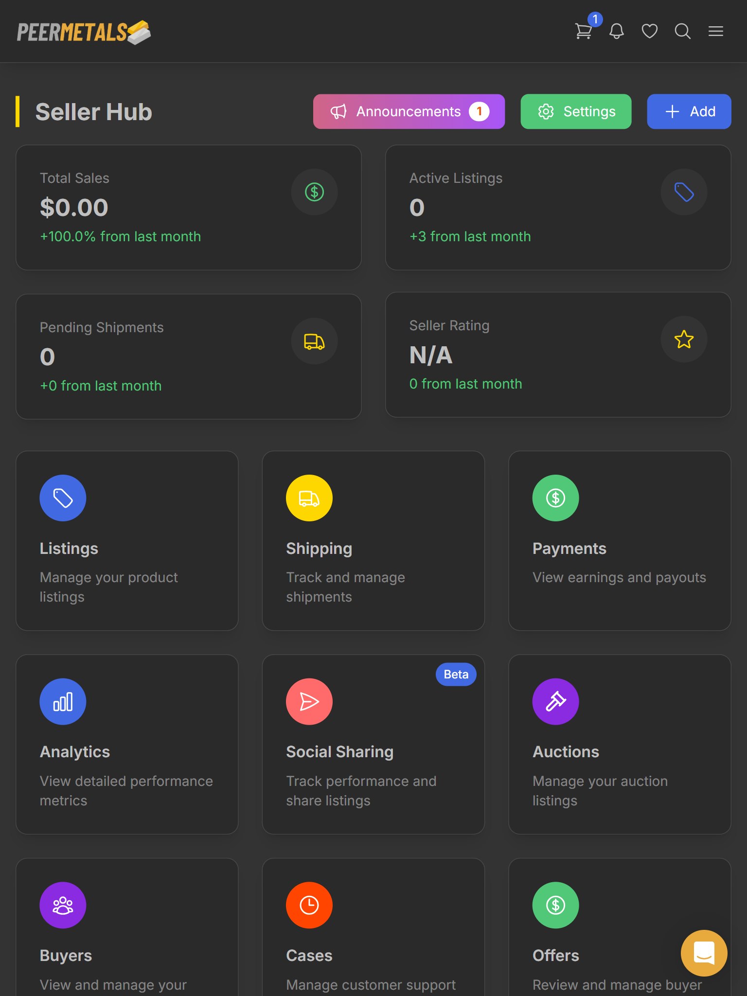747x996 pixels.
Task: Open the Shipping management card
Action: 373,541
